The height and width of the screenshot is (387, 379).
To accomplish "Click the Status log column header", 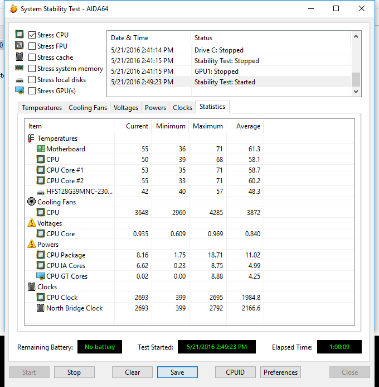I will (x=271, y=38).
